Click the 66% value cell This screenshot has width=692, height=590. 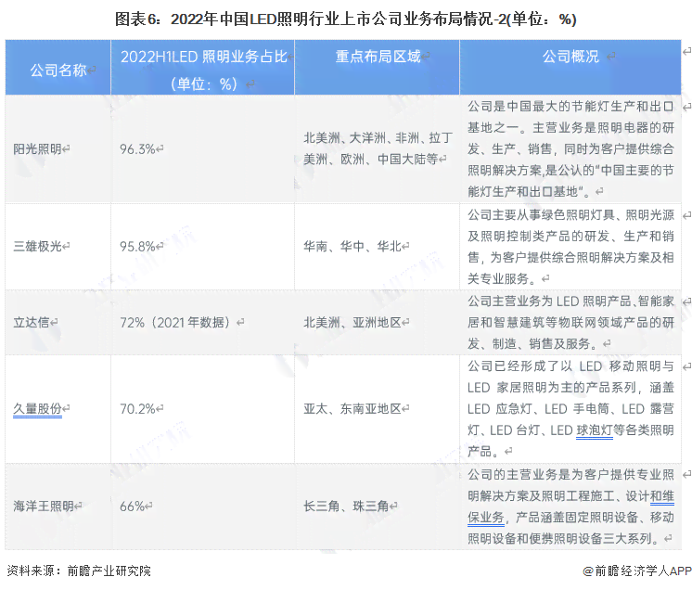(x=132, y=507)
